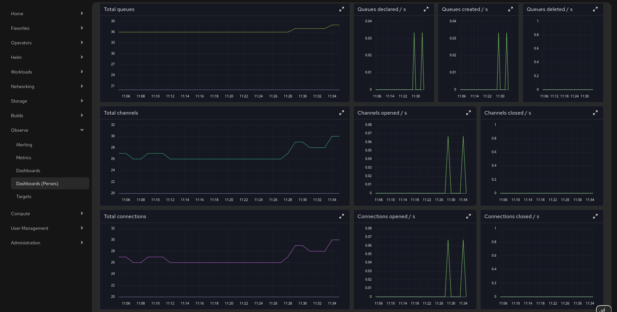
Task: Open the Targets page under Observe
Action: 24,196
